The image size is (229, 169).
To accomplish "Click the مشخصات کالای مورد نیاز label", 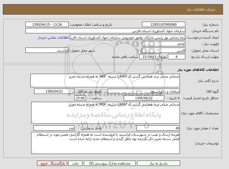I will pos(200,113).
